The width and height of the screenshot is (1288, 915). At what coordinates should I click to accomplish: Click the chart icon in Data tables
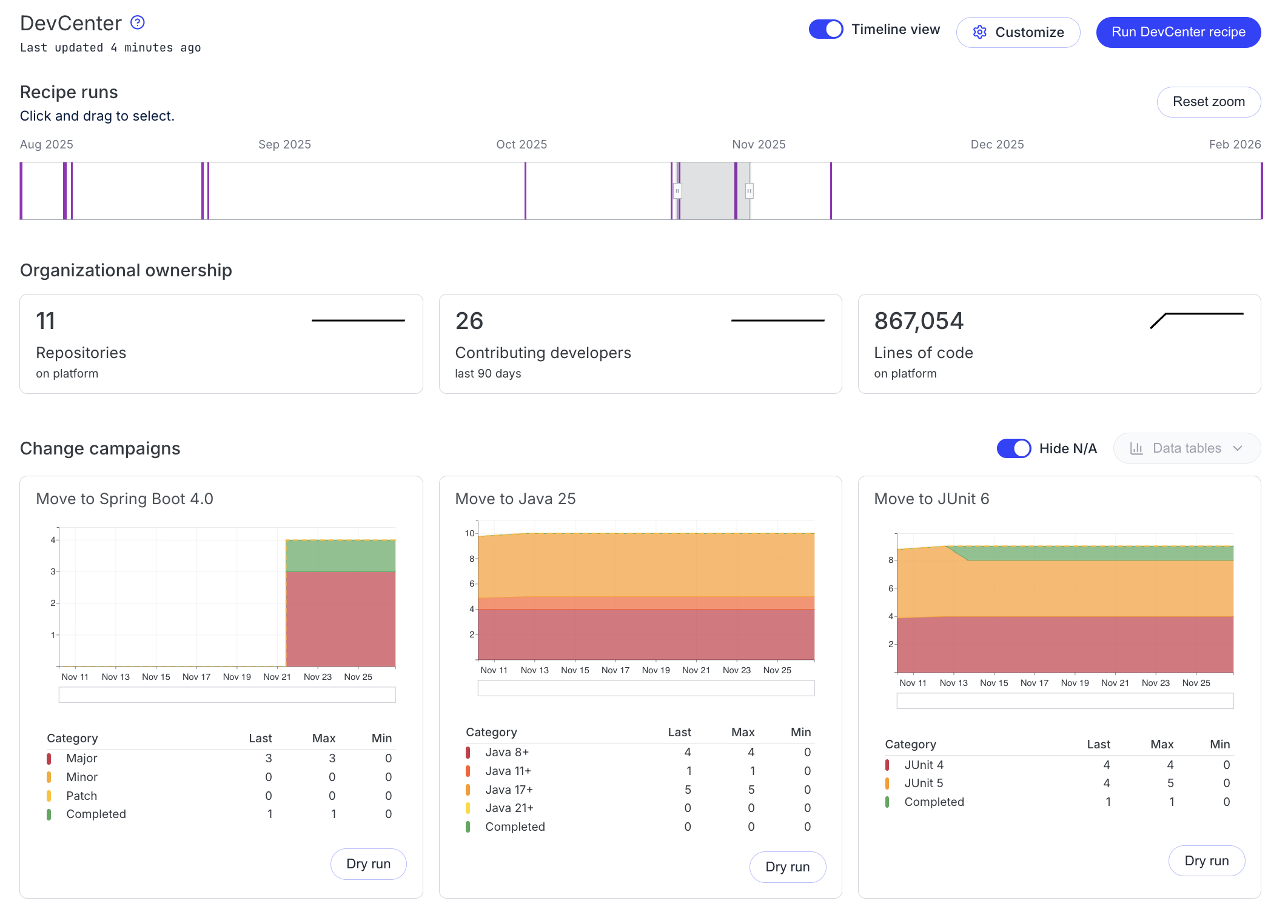tap(1138, 448)
